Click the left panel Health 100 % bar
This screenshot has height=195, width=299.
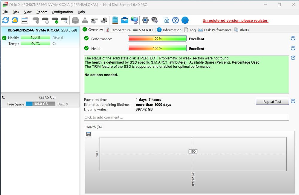36,38
